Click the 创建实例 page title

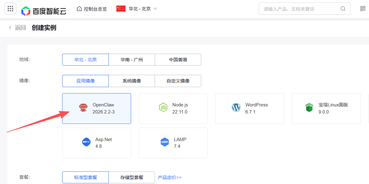[44, 28]
